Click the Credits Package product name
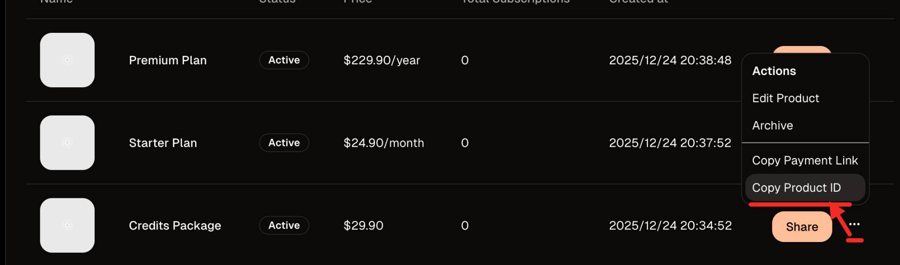This screenshot has width=900, height=265. point(175,225)
